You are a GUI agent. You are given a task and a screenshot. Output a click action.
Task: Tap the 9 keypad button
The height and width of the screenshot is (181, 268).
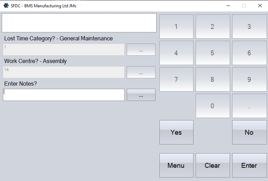[249, 79]
